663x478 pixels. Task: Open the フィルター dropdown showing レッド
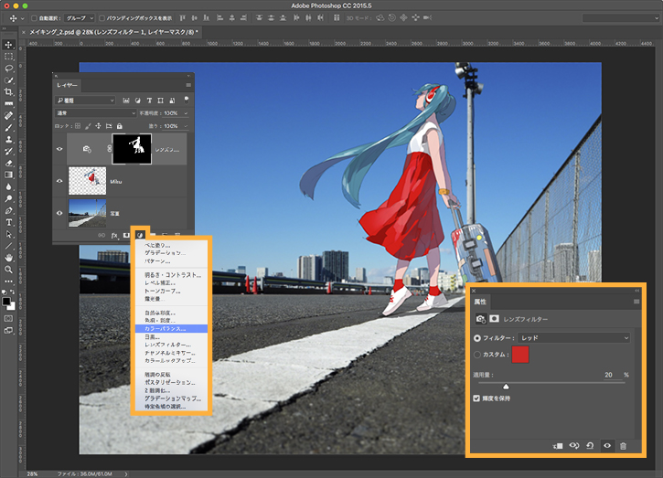[574, 338]
